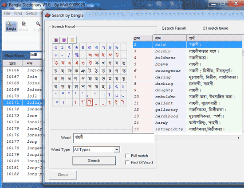Select the percent sign key on keypad
Image resolution: width=244 pixels, height=188 pixels.
(x=77, y=55)
